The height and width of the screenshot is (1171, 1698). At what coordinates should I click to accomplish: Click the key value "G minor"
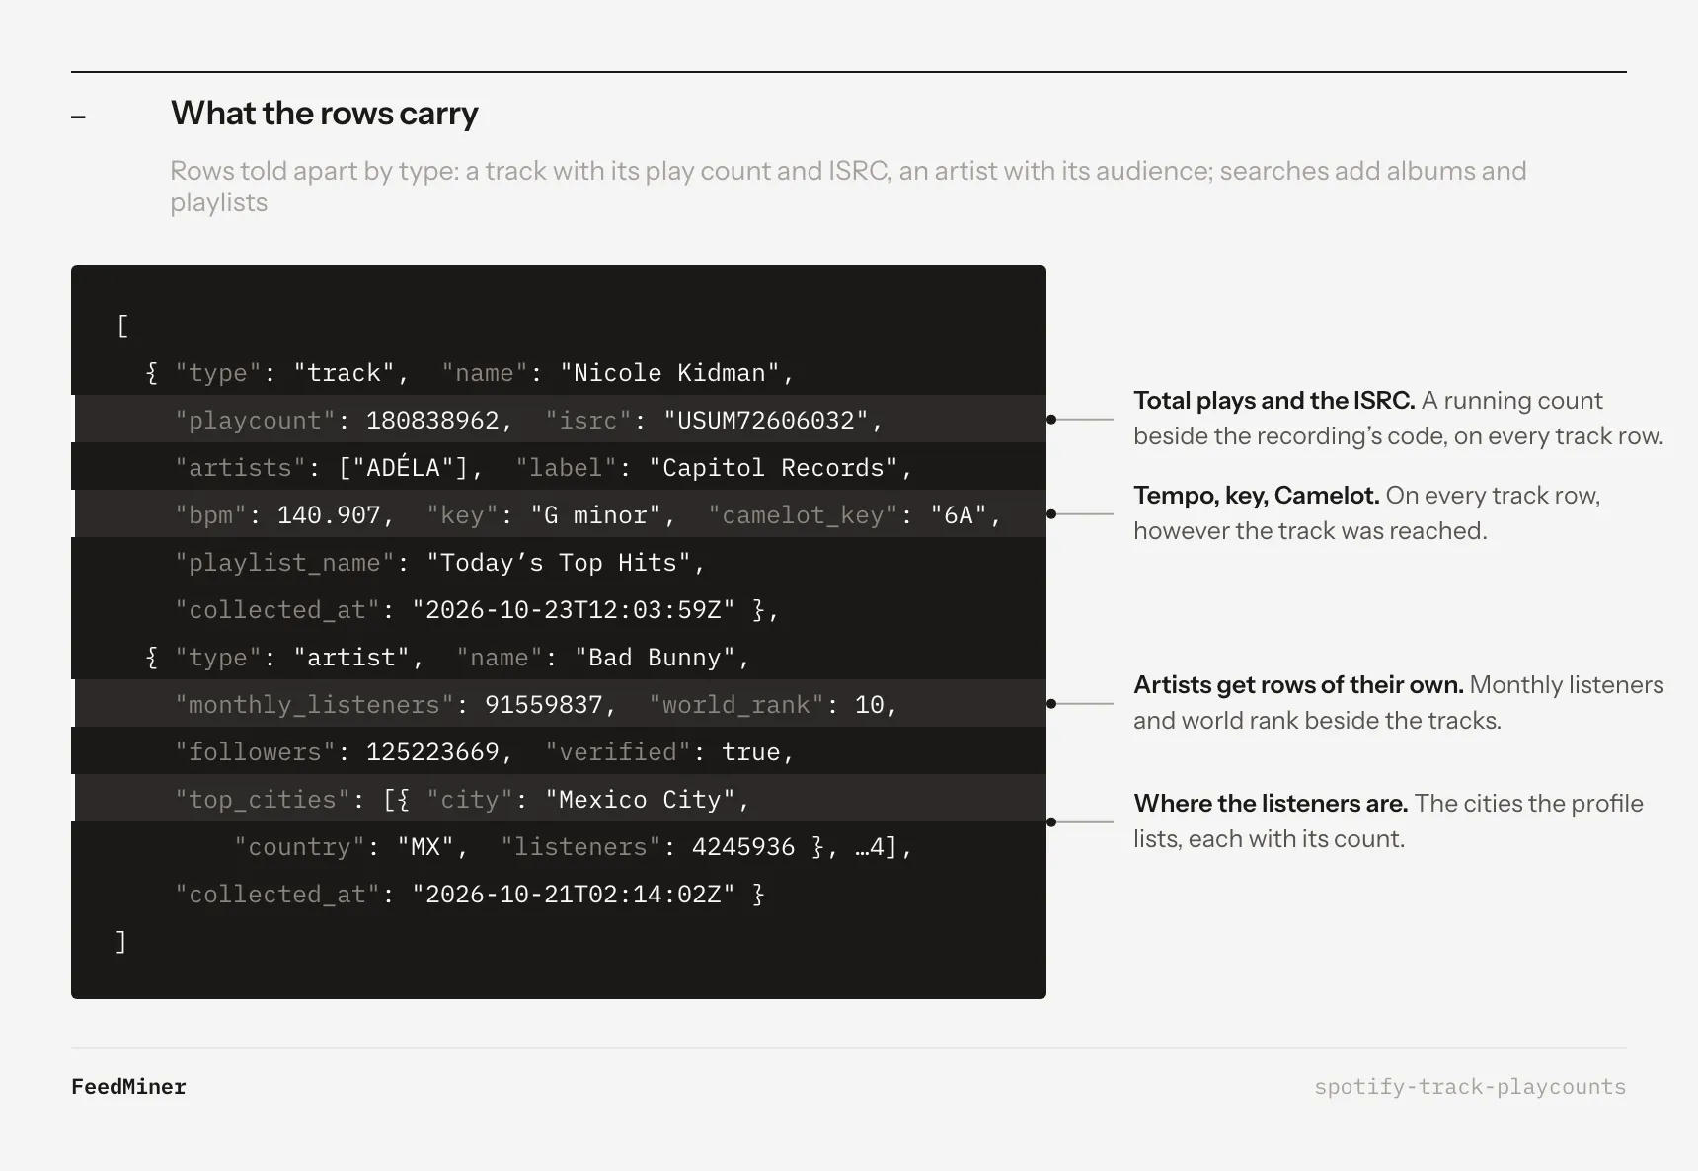coord(595,515)
